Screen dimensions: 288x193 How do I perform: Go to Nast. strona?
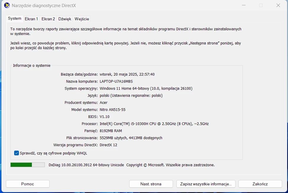pos(151,184)
